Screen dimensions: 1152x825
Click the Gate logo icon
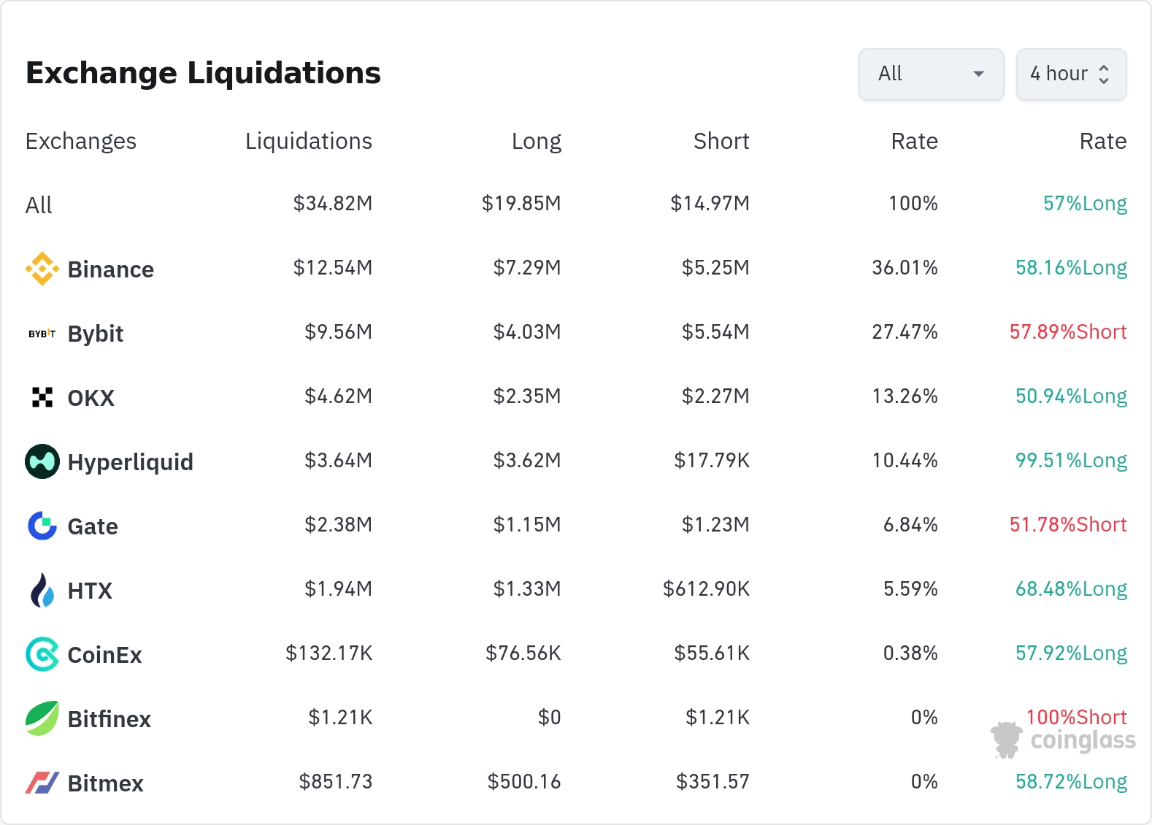[x=42, y=526]
